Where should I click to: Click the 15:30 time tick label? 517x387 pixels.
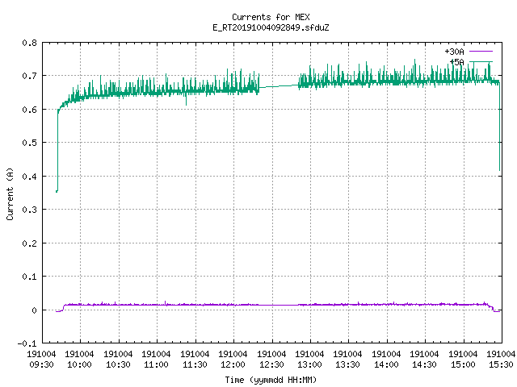[501, 364]
